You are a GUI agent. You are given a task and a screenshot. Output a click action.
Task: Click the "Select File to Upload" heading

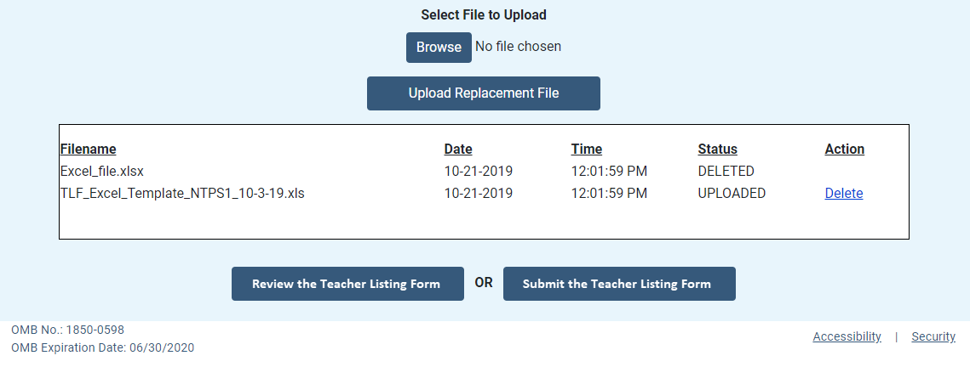pos(484,14)
